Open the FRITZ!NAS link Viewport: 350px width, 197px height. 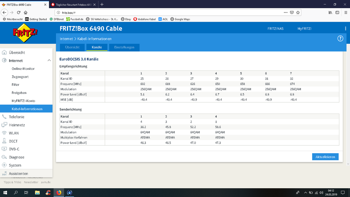[275, 29]
